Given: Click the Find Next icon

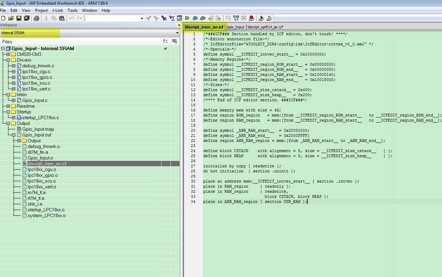Looking at the screenshot, I should pos(156,18).
